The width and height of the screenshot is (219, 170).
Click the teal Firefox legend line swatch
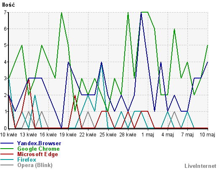[x=7, y=160]
